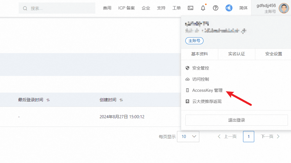Open the AccessKey 管理 link
Viewport: 291px width, 163px height.
coord(207,90)
